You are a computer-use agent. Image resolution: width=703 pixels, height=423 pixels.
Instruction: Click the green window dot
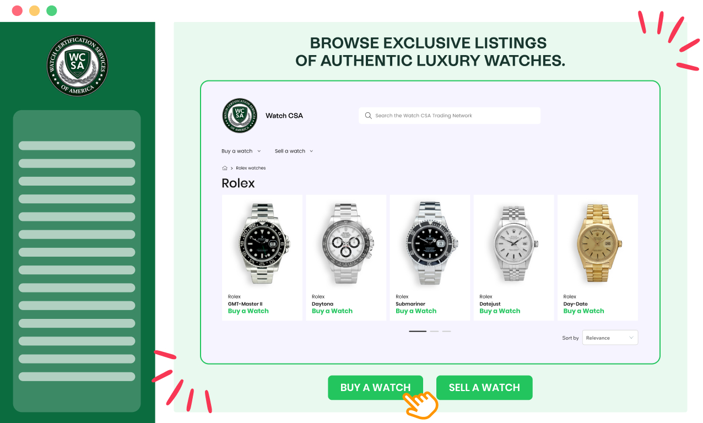(x=52, y=10)
